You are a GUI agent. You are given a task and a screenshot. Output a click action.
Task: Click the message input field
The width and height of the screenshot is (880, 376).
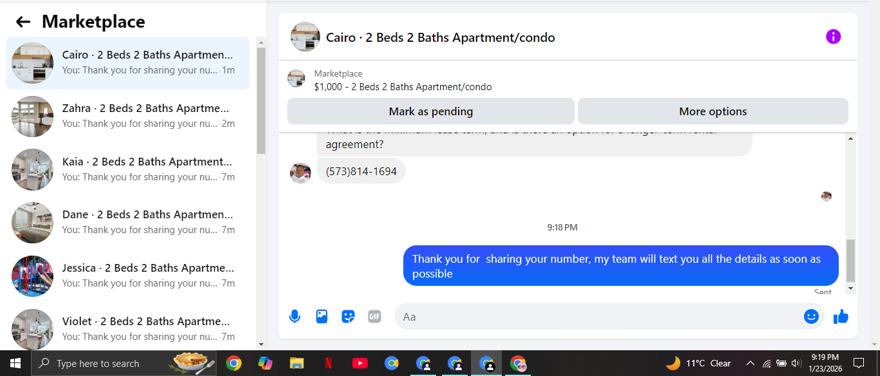click(x=599, y=317)
